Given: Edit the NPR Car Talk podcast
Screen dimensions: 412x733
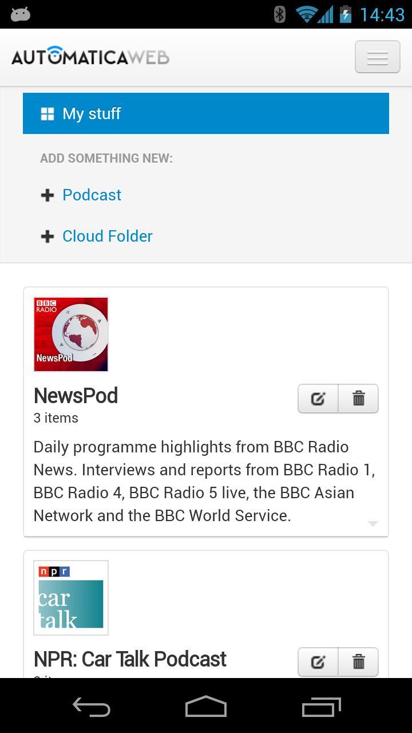Looking at the screenshot, I should pos(318,662).
